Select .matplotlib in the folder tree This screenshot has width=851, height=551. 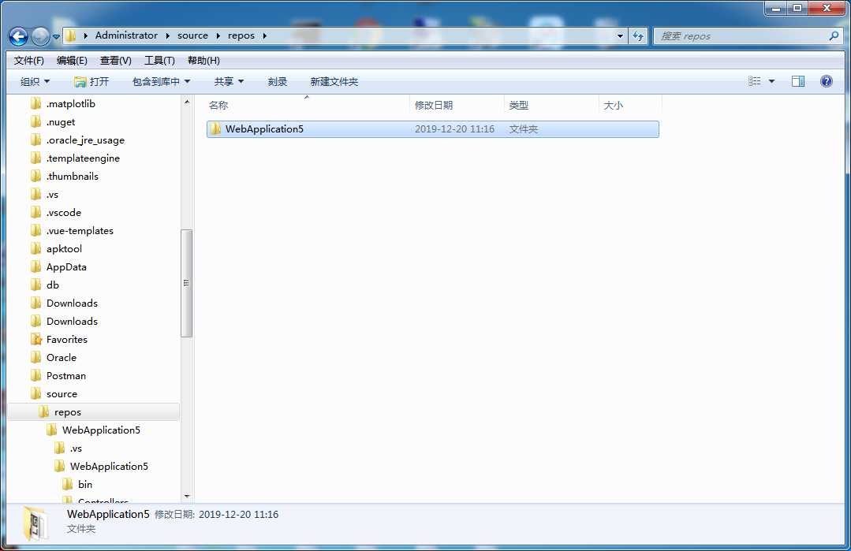click(70, 103)
